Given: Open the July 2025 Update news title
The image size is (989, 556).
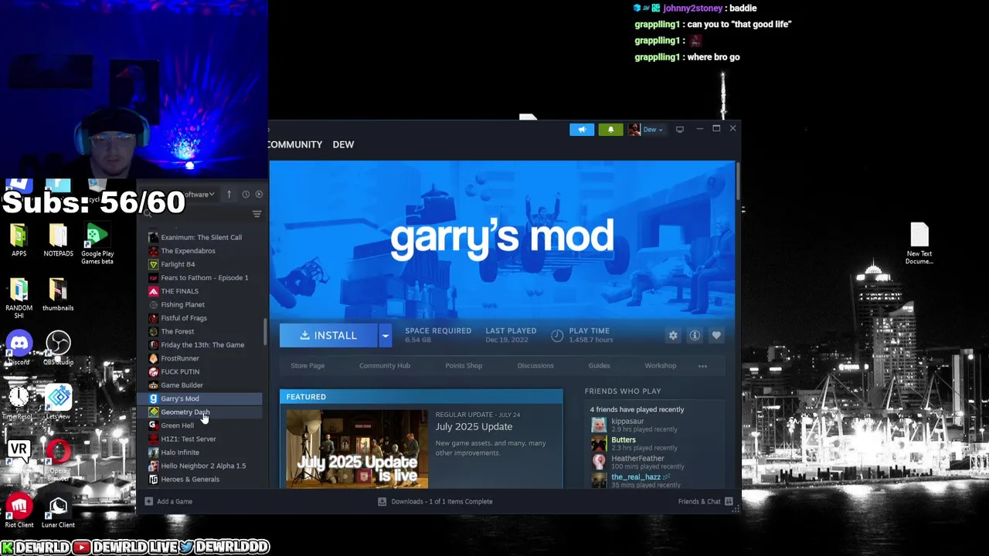Looking at the screenshot, I should pyautogui.click(x=474, y=426).
